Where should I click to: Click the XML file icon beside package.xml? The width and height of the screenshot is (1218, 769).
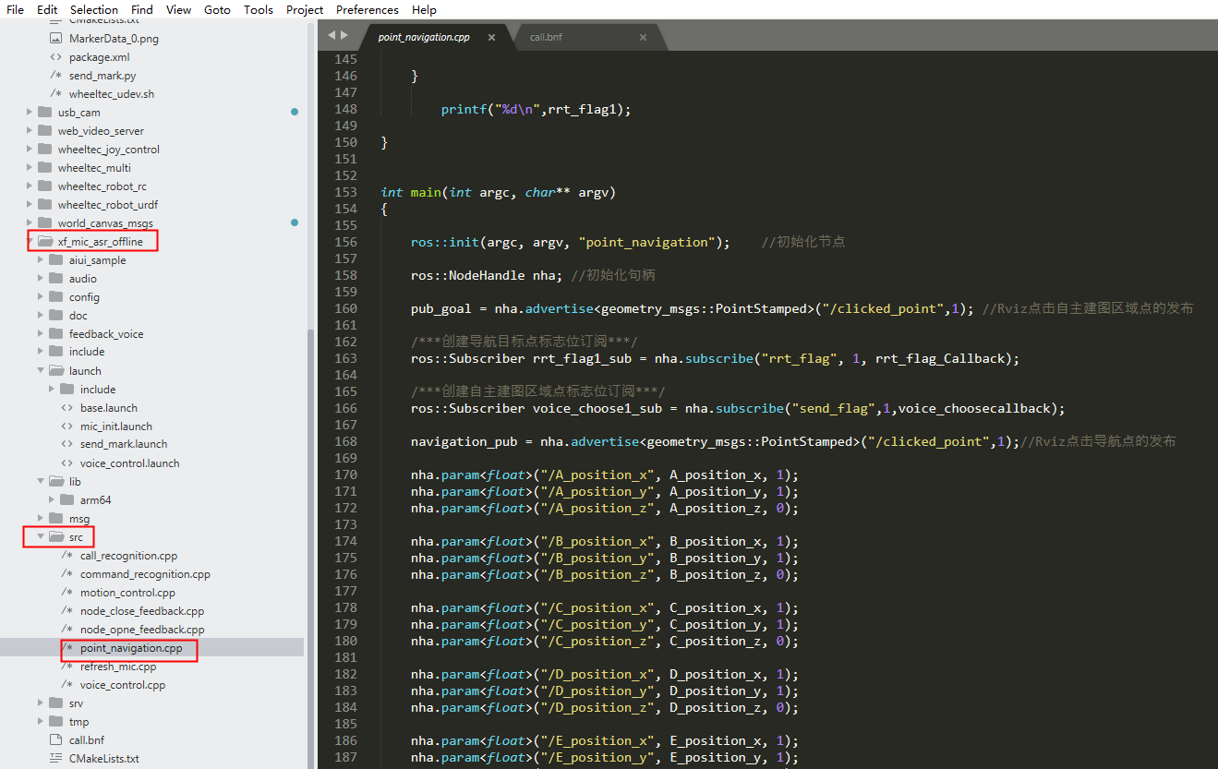coord(55,57)
